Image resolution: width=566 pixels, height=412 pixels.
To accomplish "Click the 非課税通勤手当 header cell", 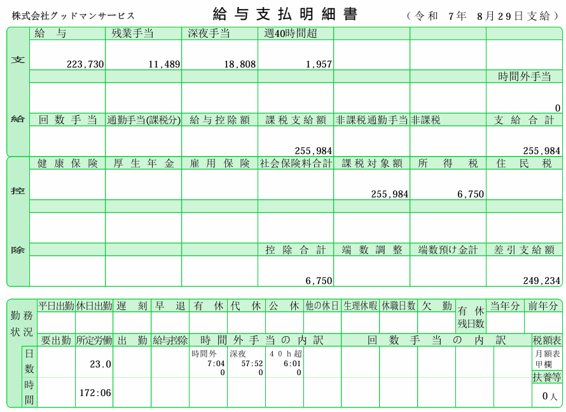I will click(371, 120).
